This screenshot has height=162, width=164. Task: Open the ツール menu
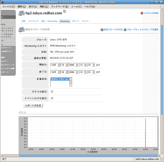76,7
